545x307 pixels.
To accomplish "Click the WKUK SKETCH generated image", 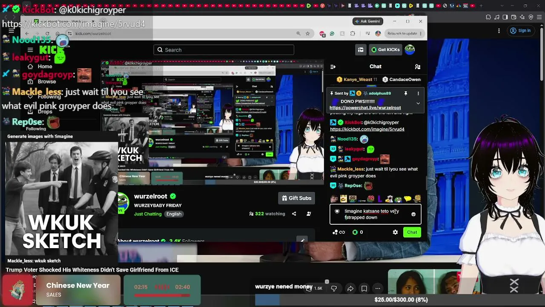I will [62, 198].
